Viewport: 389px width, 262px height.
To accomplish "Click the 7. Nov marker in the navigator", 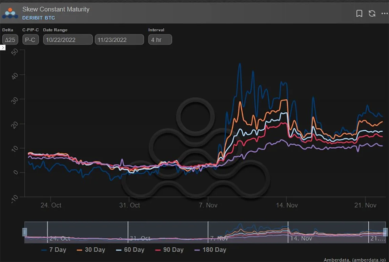I will (x=219, y=238).
